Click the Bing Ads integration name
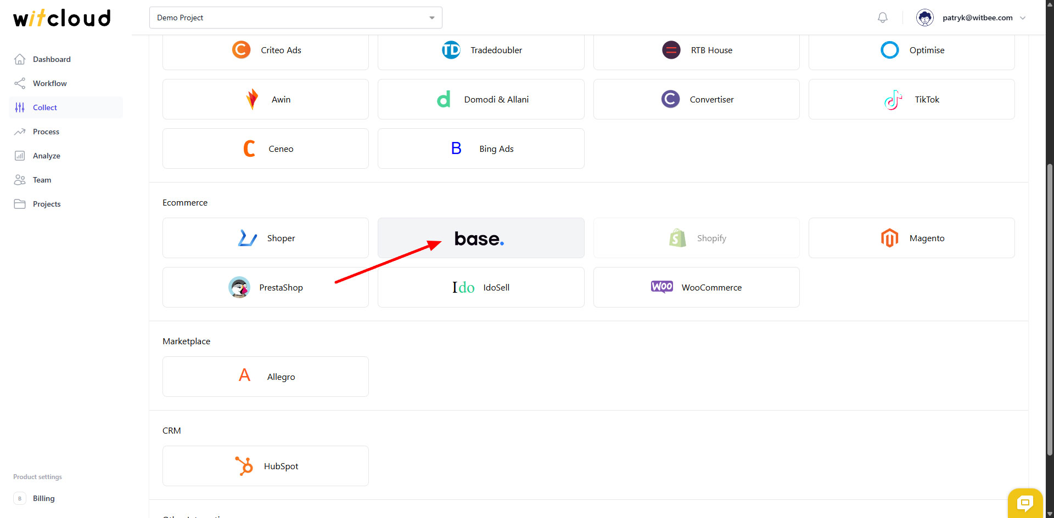Image resolution: width=1054 pixels, height=518 pixels. click(496, 149)
